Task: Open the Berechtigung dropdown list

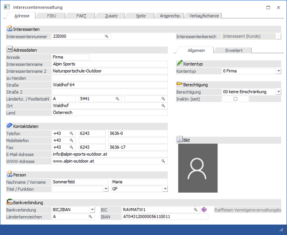Action: (278, 92)
